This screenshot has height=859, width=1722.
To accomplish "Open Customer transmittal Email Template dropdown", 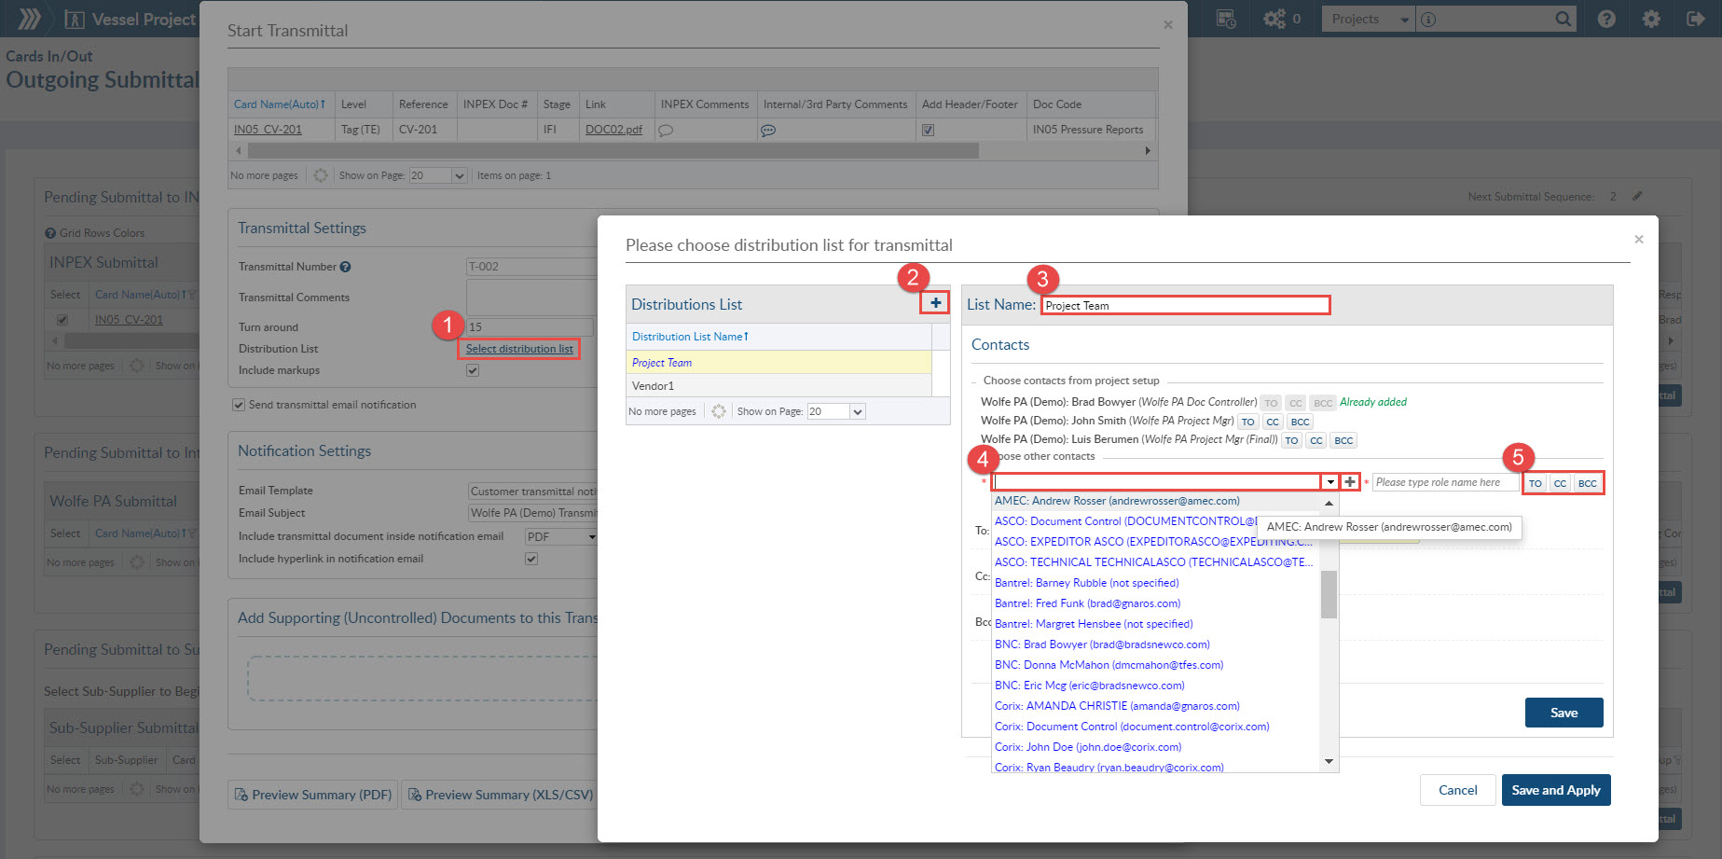I will pos(532,491).
